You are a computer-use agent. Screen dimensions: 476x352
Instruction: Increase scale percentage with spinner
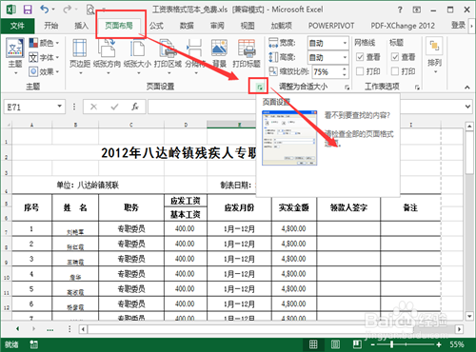pos(345,68)
